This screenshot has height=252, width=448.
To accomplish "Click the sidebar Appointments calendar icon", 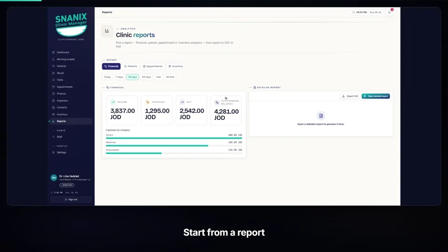I will tap(53, 87).
